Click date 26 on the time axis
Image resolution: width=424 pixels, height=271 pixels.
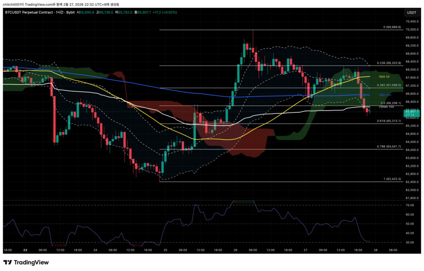236,250
